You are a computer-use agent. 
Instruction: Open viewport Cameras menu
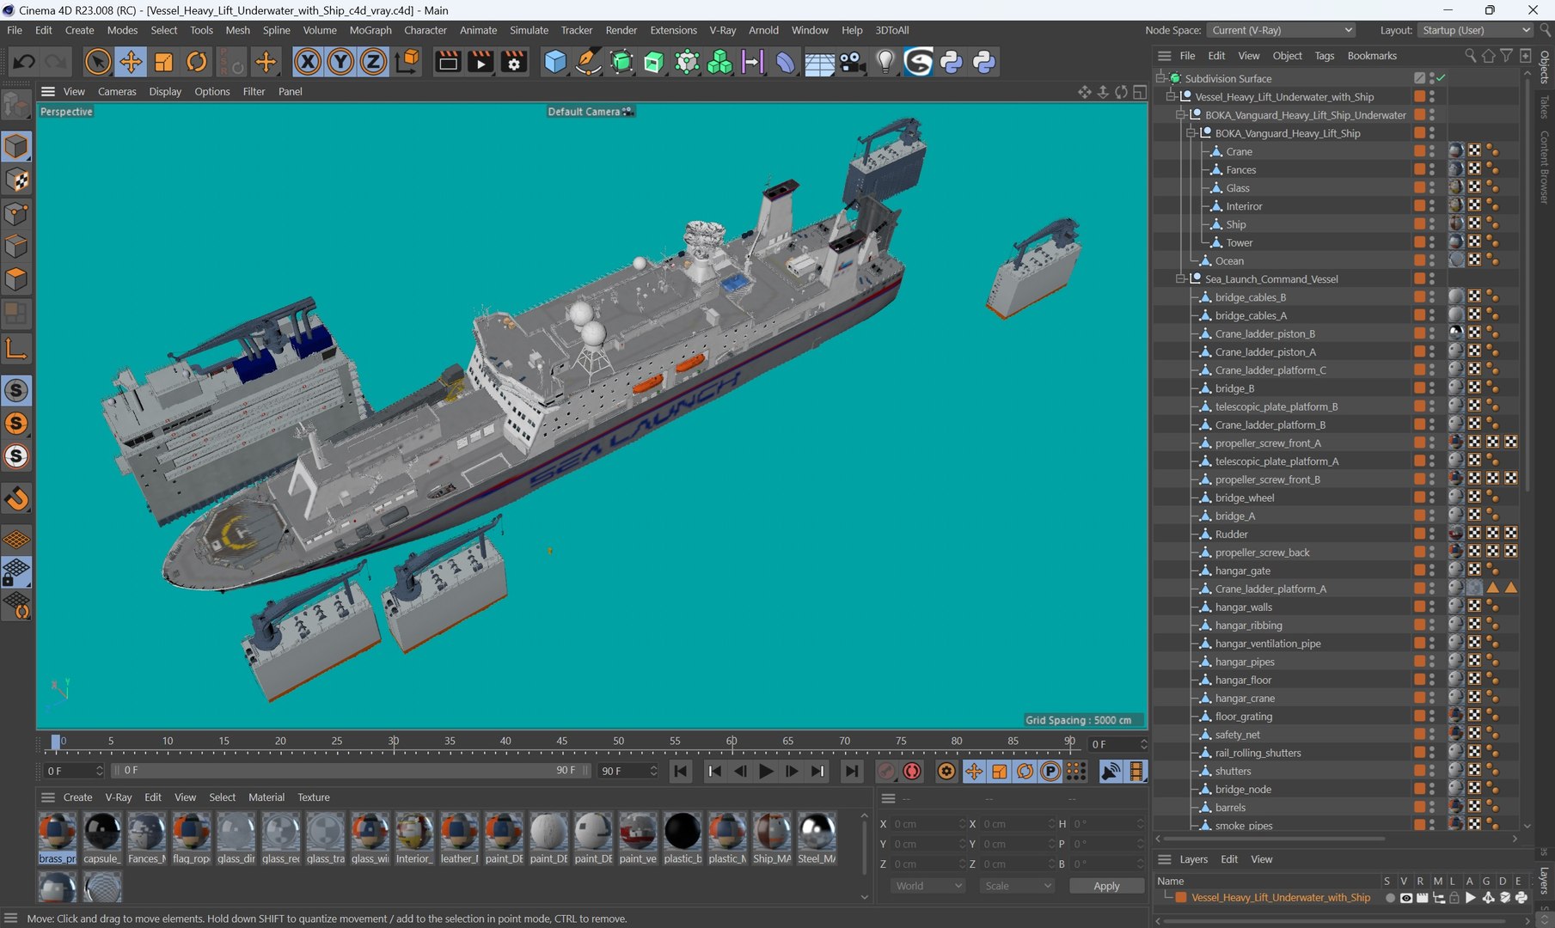pos(117,92)
